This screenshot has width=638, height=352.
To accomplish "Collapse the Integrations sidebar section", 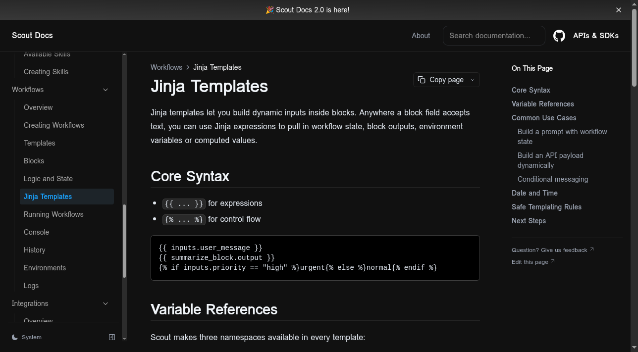I will coord(106,303).
